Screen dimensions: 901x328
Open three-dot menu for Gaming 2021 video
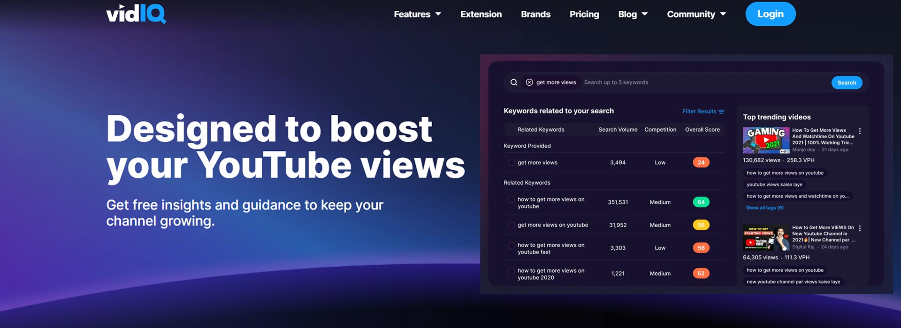(860, 131)
